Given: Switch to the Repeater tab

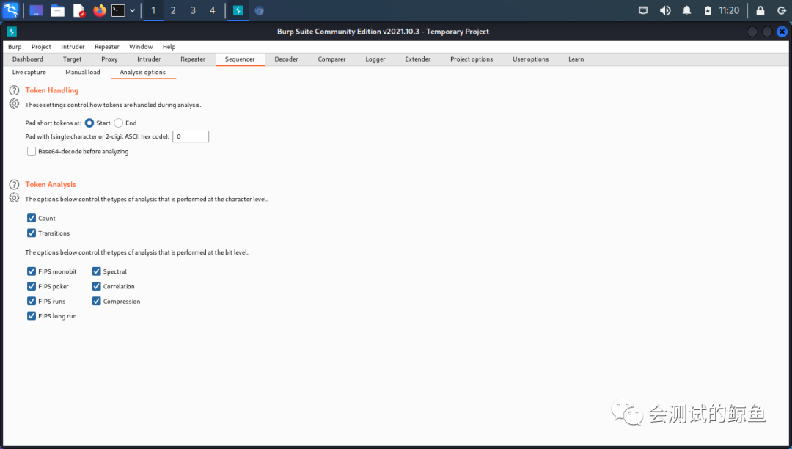Looking at the screenshot, I should [193, 59].
